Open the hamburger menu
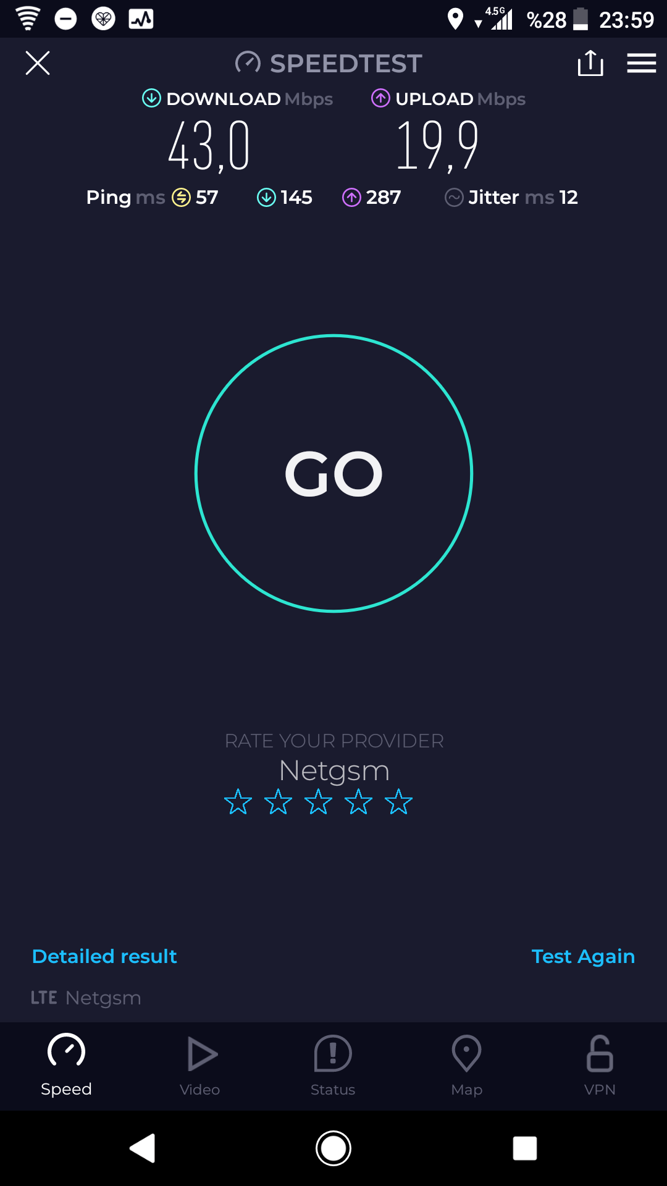The height and width of the screenshot is (1186, 667). pyautogui.click(x=642, y=63)
